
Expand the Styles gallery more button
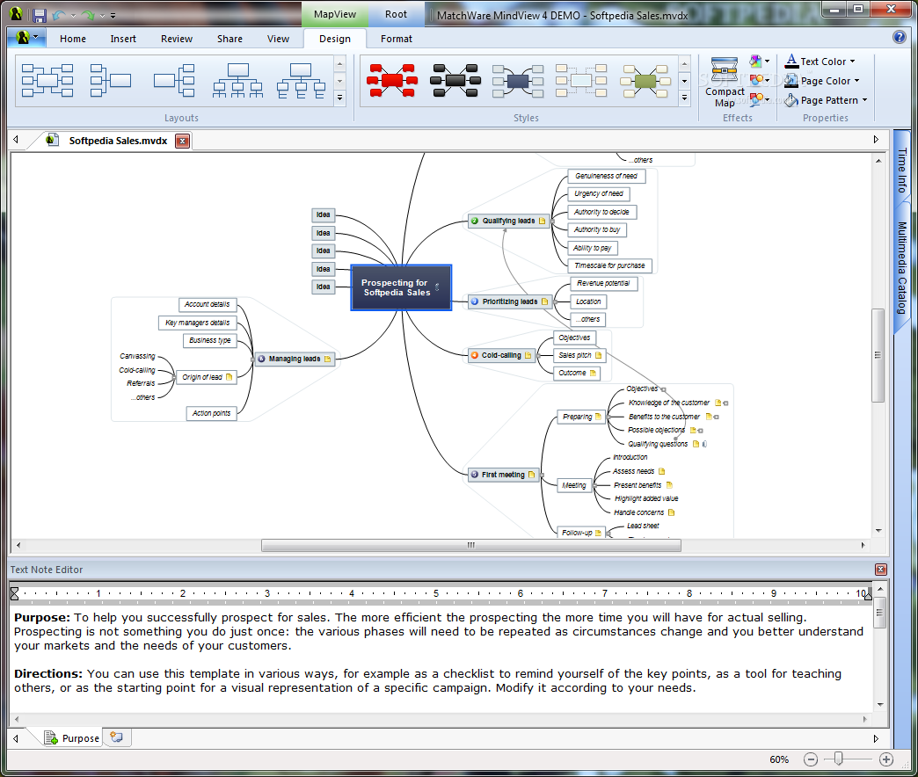[x=684, y=98]
